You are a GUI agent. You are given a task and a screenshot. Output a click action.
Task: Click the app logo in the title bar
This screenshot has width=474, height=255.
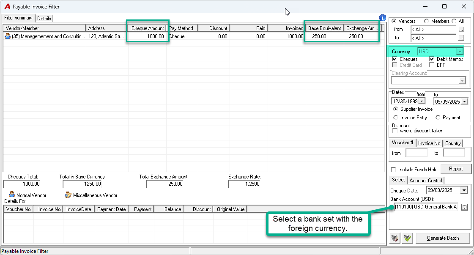click(7, 6)
